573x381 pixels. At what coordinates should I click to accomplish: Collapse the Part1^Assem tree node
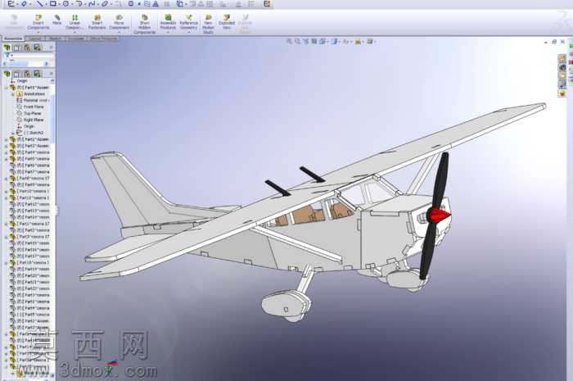(x=7, y=88)
